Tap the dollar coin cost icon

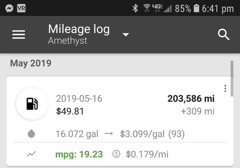(116, 154)
